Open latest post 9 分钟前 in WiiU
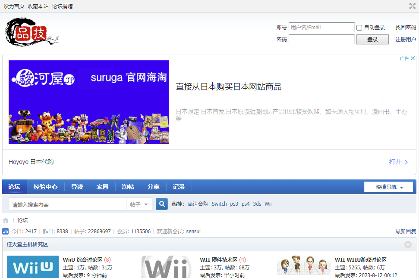 tap(97, 275)
